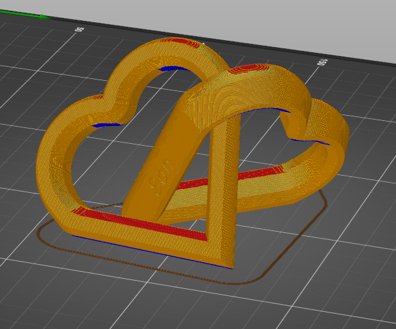Click the "150" bed ruler label
The width and height of the screenshot is (396, 329).
coord(323,63)
